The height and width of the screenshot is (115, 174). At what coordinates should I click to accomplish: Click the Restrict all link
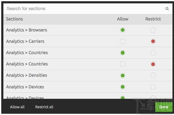click(44, 107)
